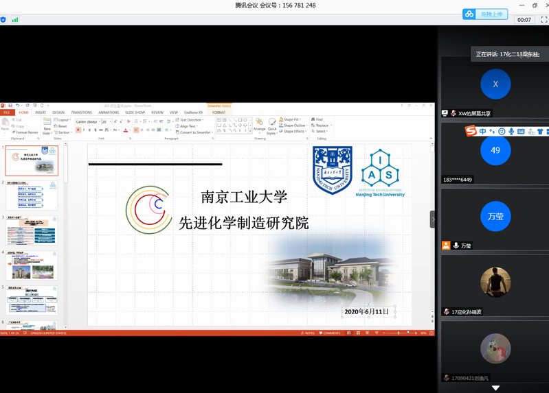Click the Reset slide button
The height and width of the screenshot is (393, 549).
(62, 126)
